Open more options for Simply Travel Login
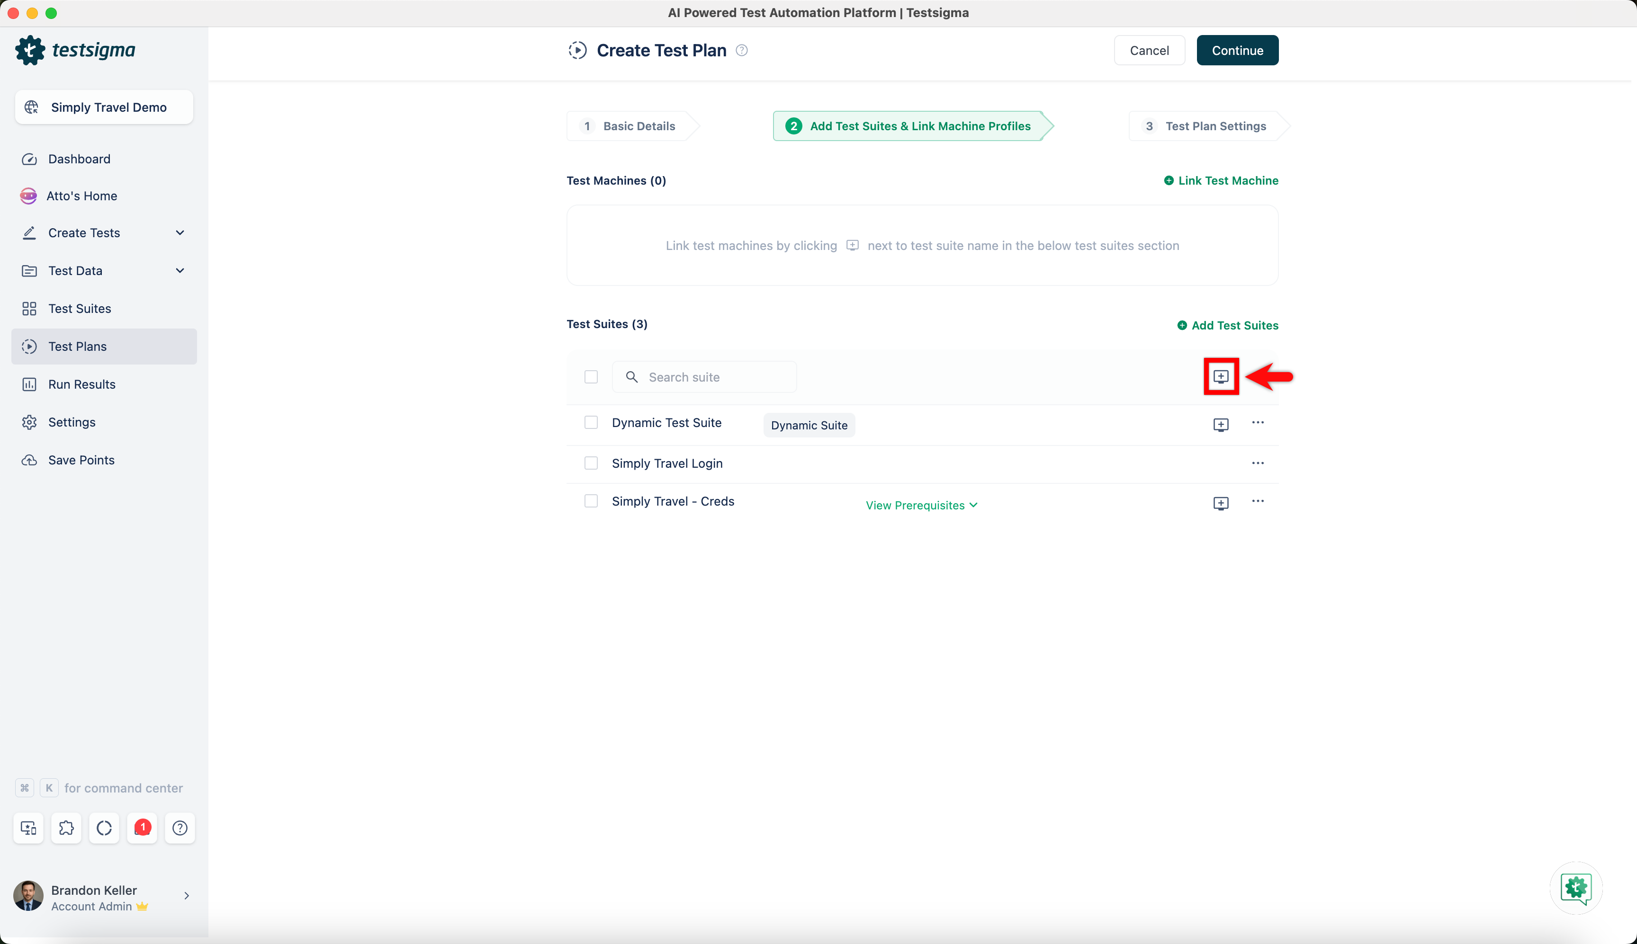The image size is (1637, 944). click(x=1258, y=463)
